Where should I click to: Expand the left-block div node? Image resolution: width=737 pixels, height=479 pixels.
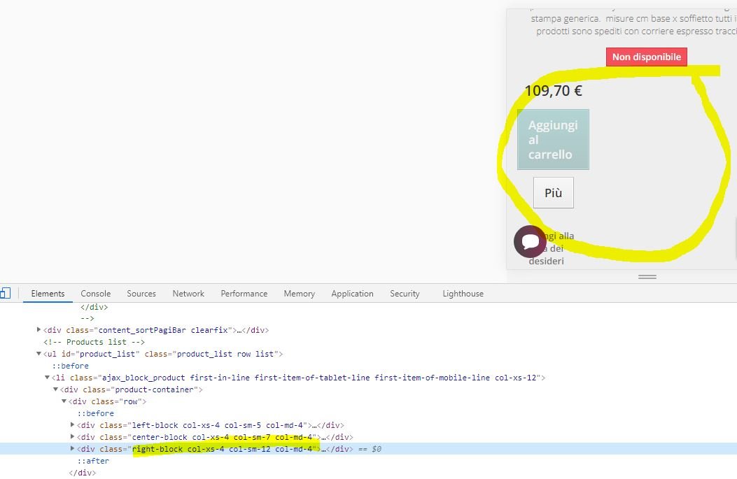(72, 424)
